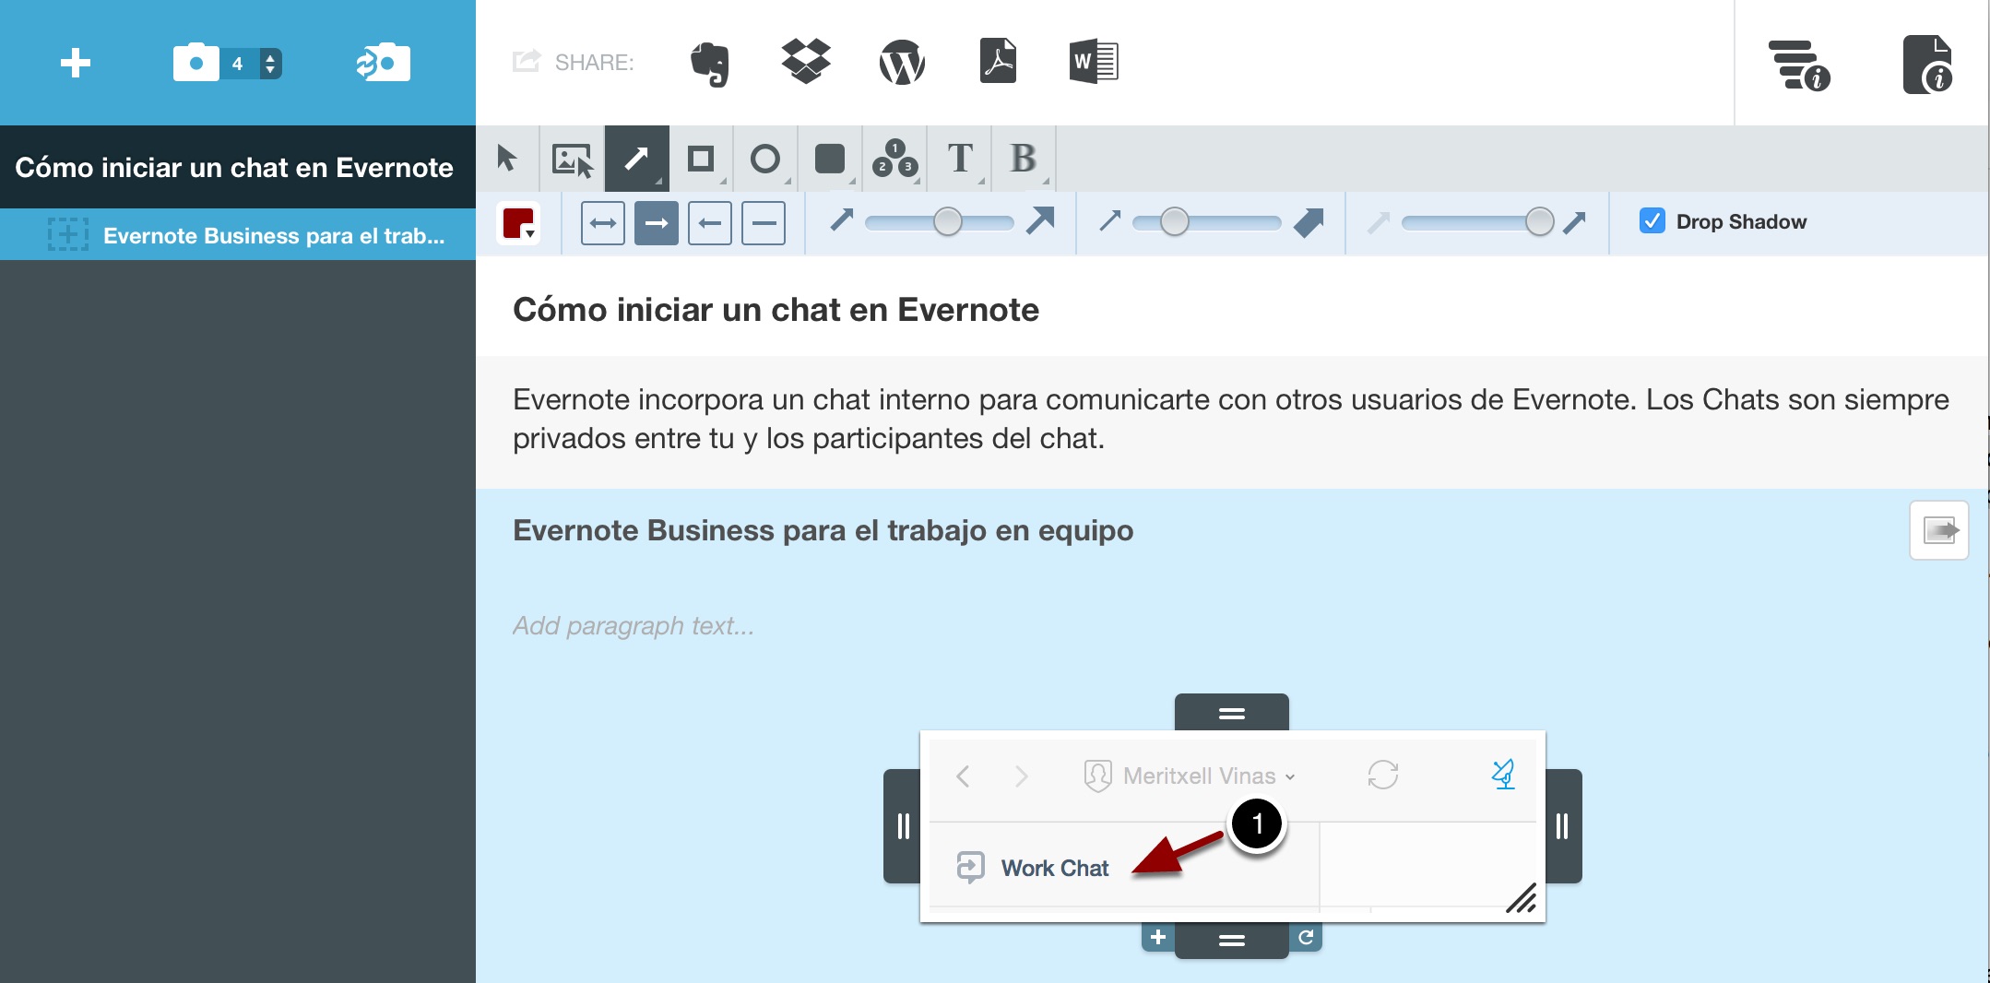Export to WordPress icon
The height and width of the screenshot is (983, 1990).
[902, 63]
